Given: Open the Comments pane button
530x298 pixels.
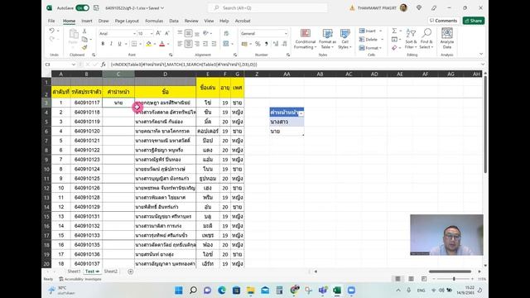Looking at the screenshot, I should [x=443, y=21].
